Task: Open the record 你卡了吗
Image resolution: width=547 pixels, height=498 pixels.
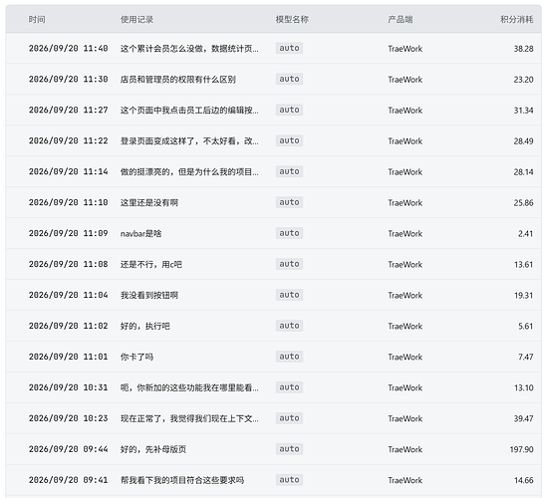Action: pos(137,357)
